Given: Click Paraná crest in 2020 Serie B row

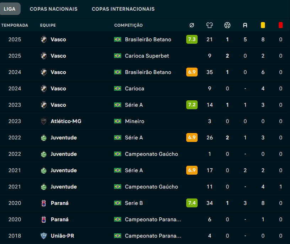Looking at the screenshot, I should [x=44, y=203].
